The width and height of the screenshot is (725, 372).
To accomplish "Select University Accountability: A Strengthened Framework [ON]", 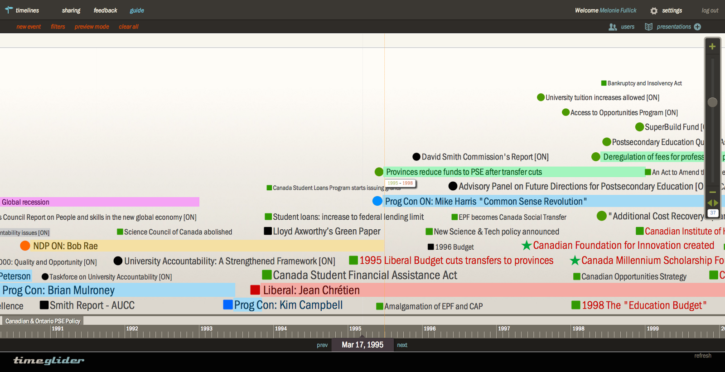I will pyautogui.click(x=230, y=261).
